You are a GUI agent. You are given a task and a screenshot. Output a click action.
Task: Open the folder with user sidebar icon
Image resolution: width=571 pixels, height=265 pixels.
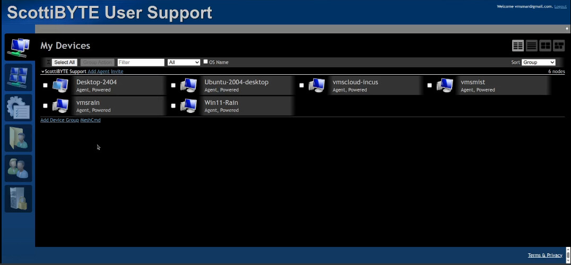click(19, 138)
